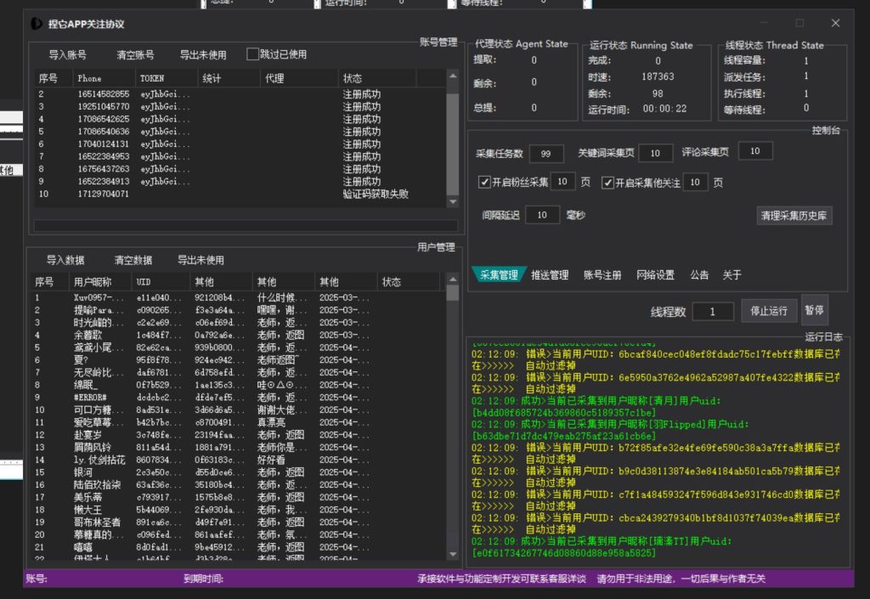Screen dimensions: 870x599
Task: Toggle the 开启采集他关注 checkbox
Action: click(x=607, y=183)
